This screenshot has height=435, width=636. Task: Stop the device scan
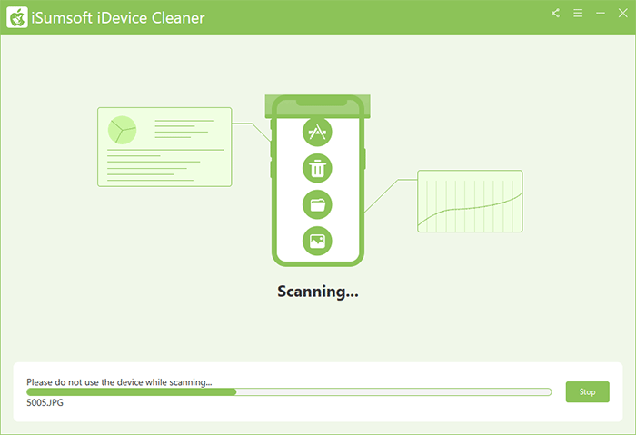tap(587, 391)
